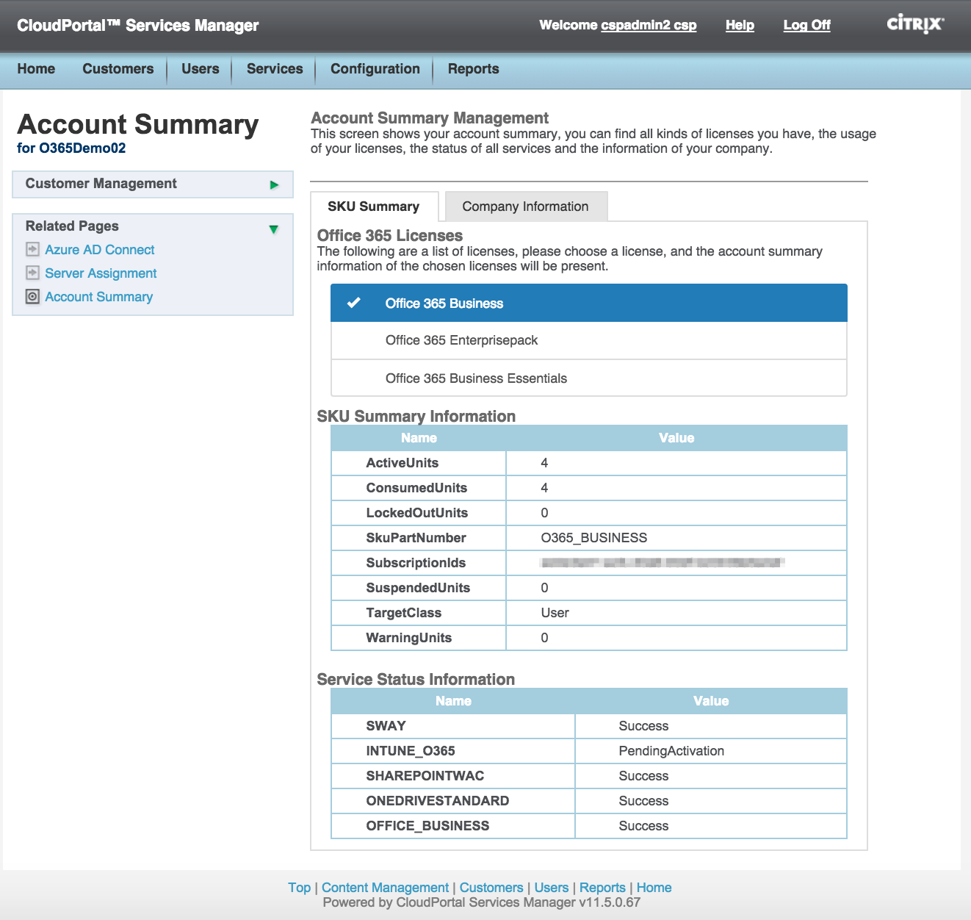The image size is (971, 920).
Task: Jump to page Top via footer link
Action: 299,888
